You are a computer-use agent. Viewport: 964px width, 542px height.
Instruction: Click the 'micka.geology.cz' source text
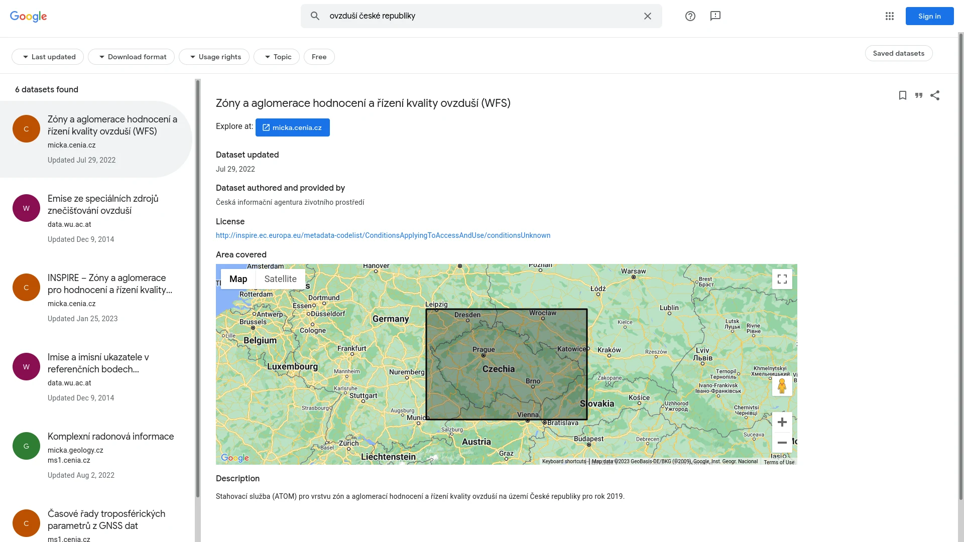click(75, 450)
